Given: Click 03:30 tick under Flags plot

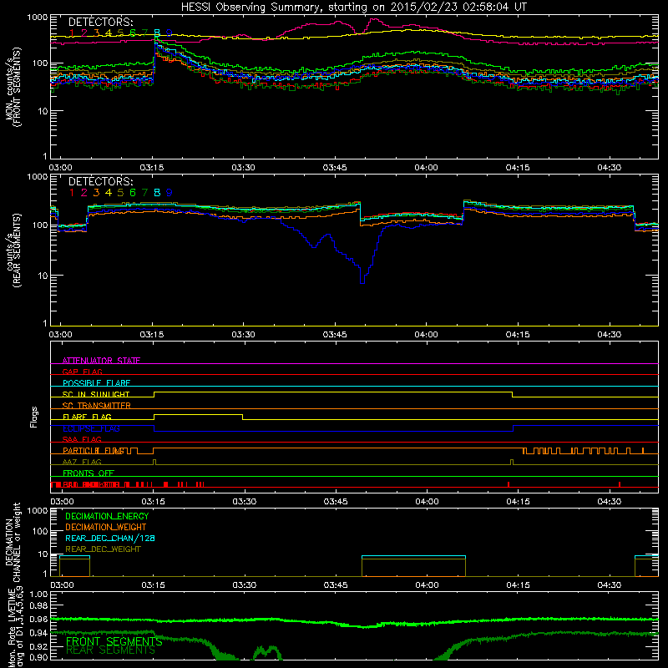Looking at the screenshot, I should [x=245, y=502].
